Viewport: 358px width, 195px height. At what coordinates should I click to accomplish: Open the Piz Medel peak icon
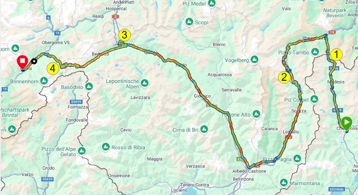click(212, 4)
